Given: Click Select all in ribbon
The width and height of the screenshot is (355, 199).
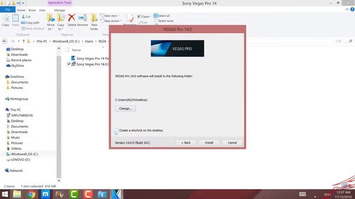Looking at the screenshot, I should click(x=161, y=15).
